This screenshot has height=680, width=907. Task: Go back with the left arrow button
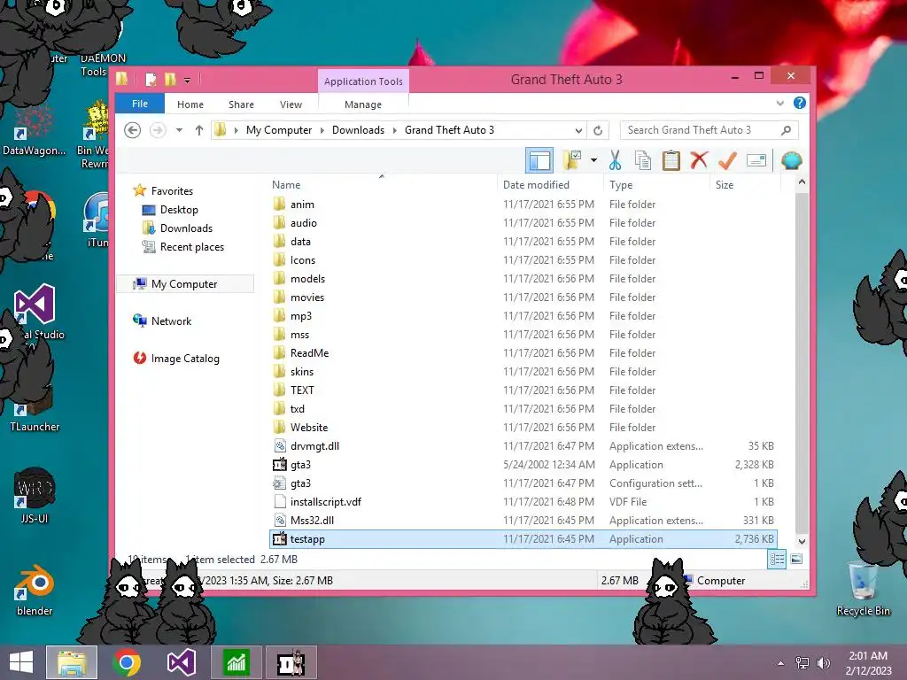(x=133, y=130)
